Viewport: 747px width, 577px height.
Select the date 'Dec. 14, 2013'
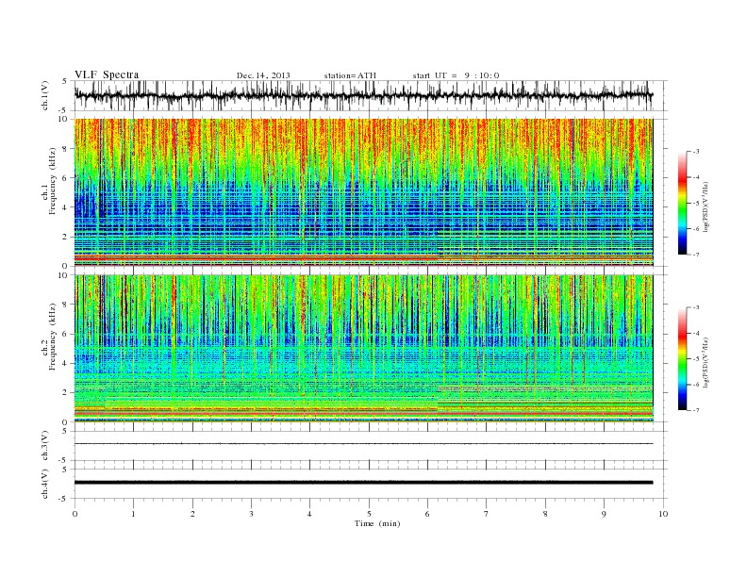tap(263, 75)
